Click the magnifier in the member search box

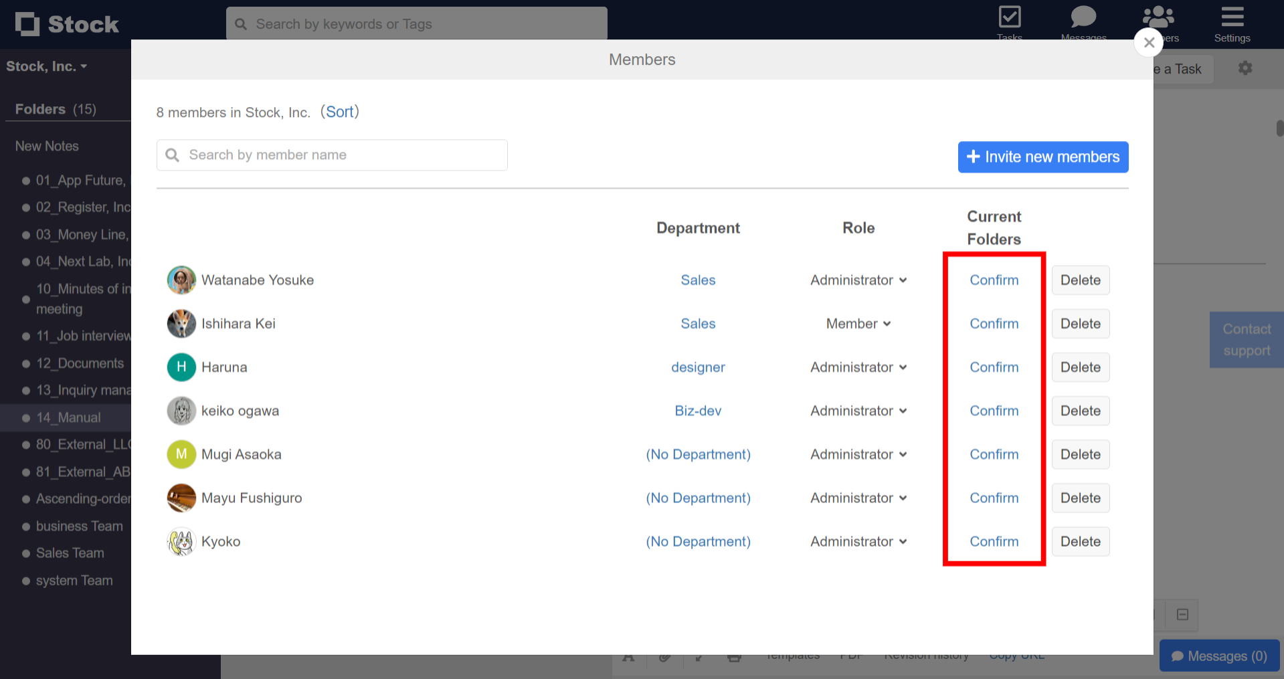[172, 155]
